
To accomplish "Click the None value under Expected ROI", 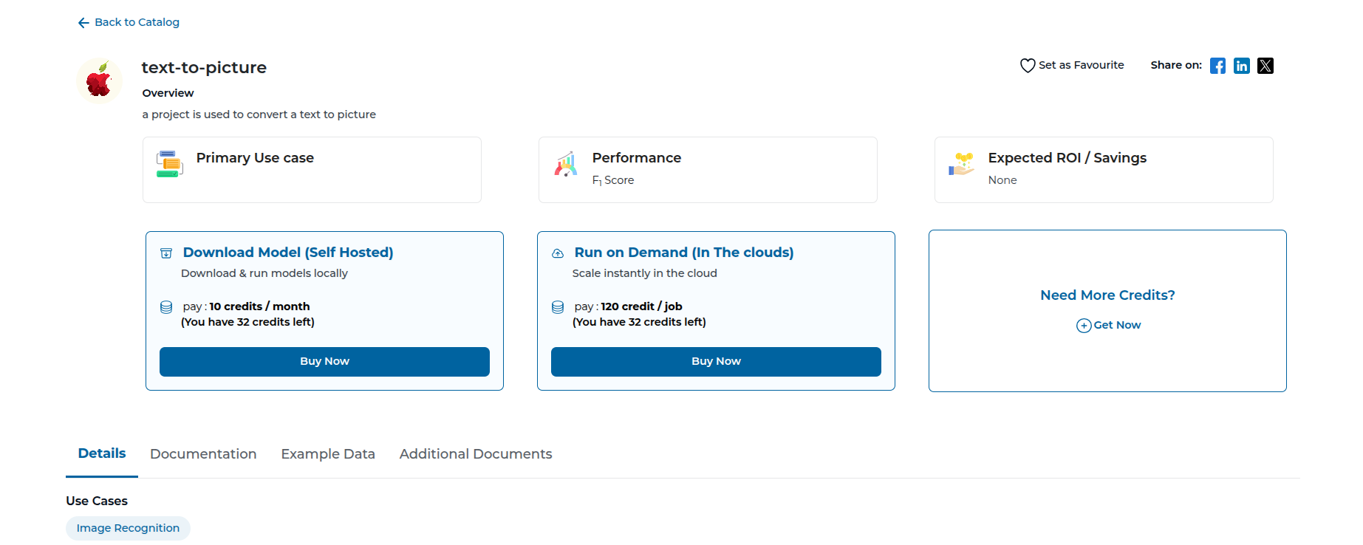I will click(x=1002, y=180).
